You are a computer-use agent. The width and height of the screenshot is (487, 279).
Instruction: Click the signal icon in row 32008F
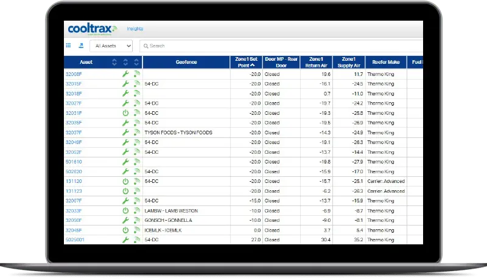point(136,74)
